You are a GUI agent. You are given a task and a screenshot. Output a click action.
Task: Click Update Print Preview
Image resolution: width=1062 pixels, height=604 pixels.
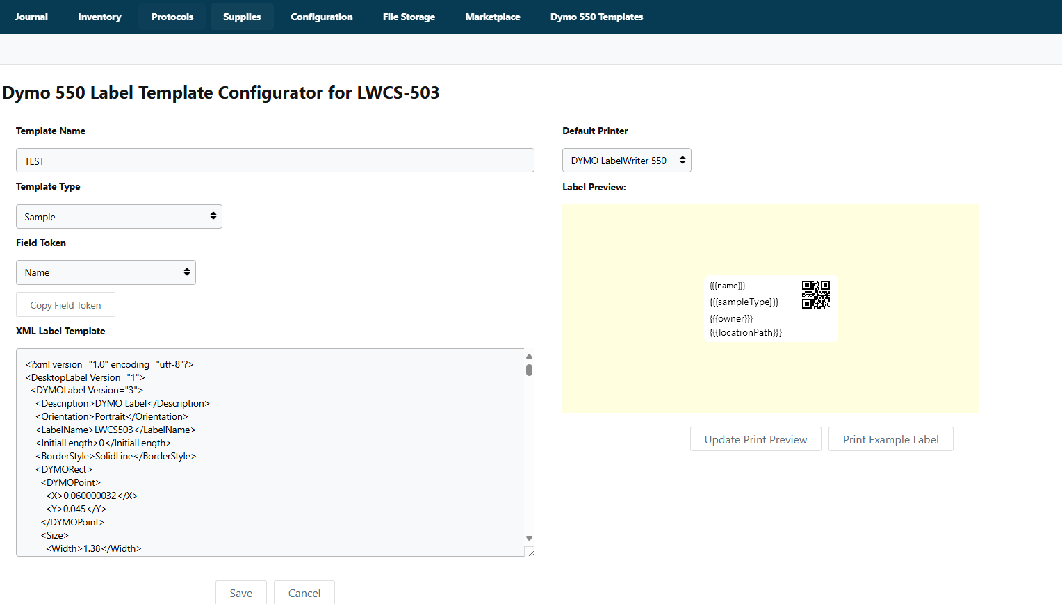pyautogui.click(x=755, y=439)
